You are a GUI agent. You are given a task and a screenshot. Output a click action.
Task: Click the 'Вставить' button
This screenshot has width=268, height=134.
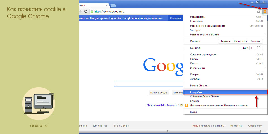[255, 41]
